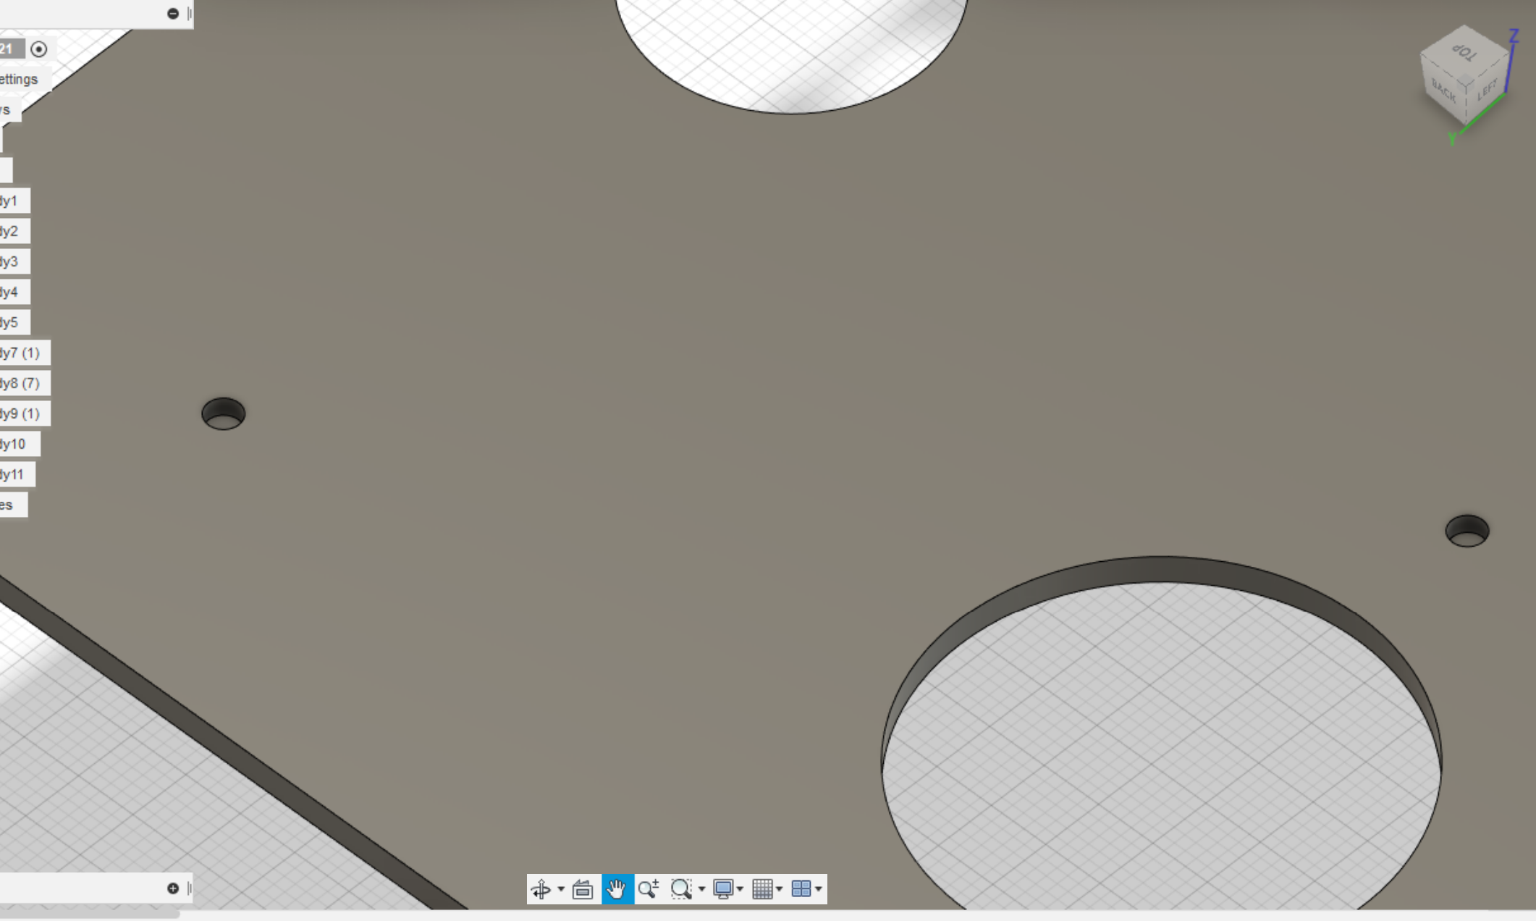Open Display Settings monitor icon
Viewport: 1536px width, 921px height.
pos(722,888)
